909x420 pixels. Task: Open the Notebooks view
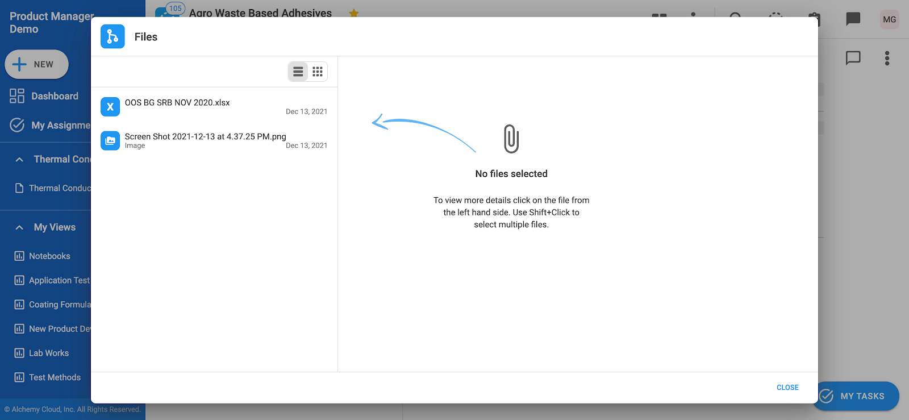[x=49, y=256]
